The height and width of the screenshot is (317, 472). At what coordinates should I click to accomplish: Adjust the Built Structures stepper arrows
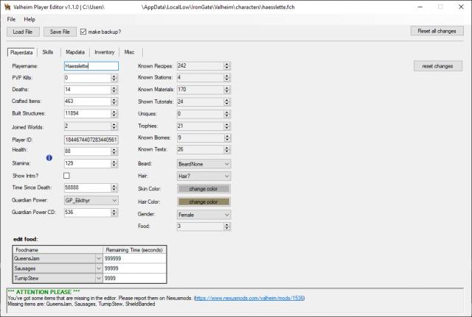pyautogui.click(x=114, y=113)
